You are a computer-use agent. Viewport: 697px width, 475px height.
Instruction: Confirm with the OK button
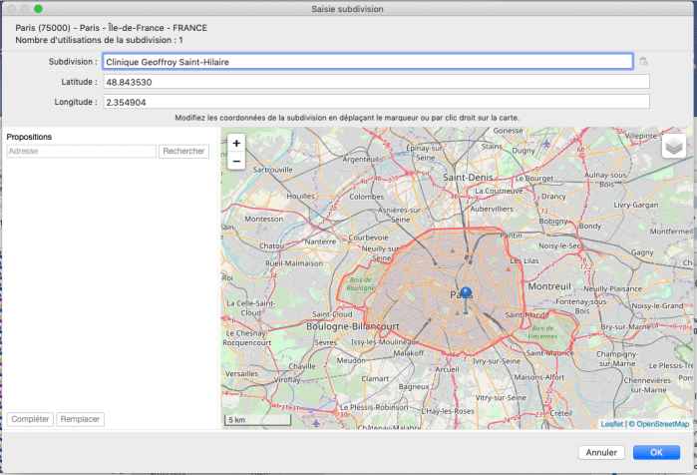pyautogui.click(x=656, y=452)
